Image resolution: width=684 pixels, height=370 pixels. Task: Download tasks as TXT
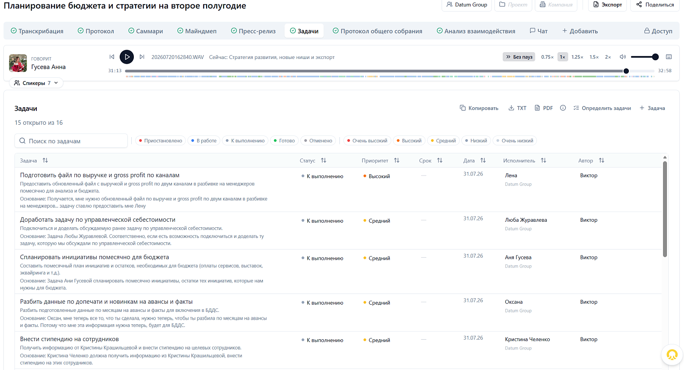coord(517,108)
